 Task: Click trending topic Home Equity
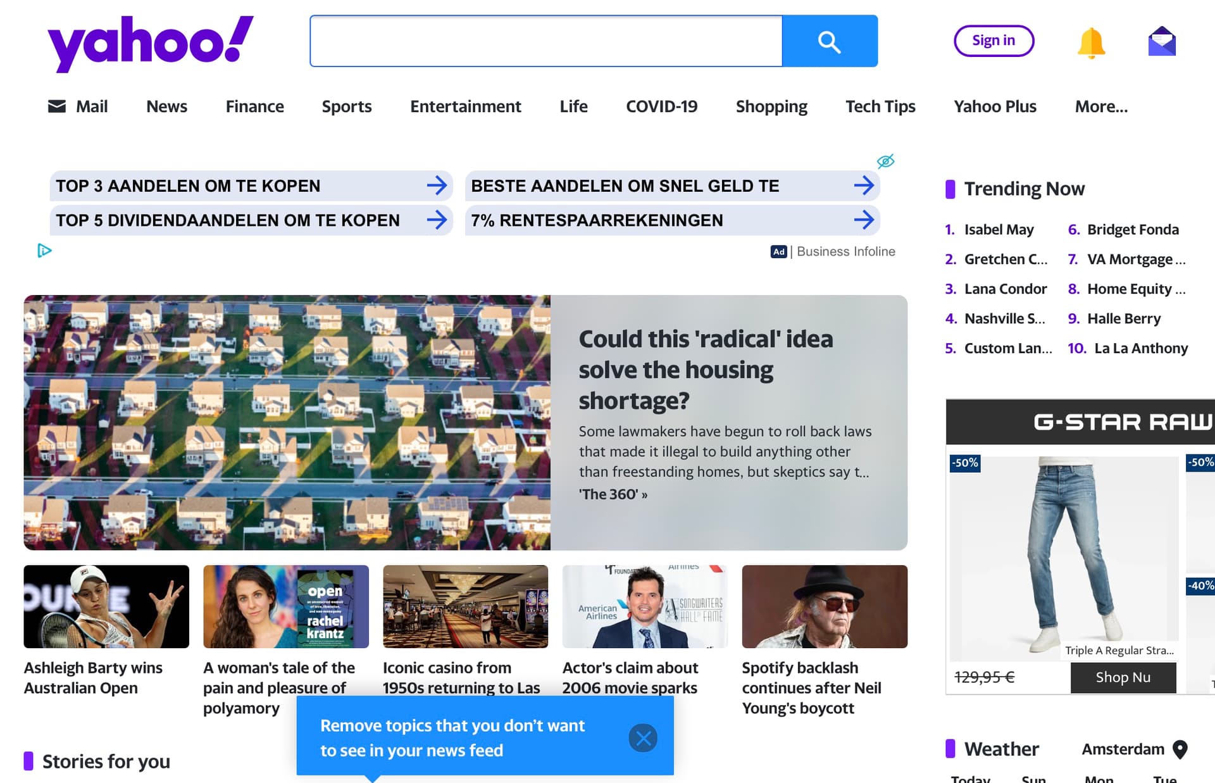coord(1137,289)
